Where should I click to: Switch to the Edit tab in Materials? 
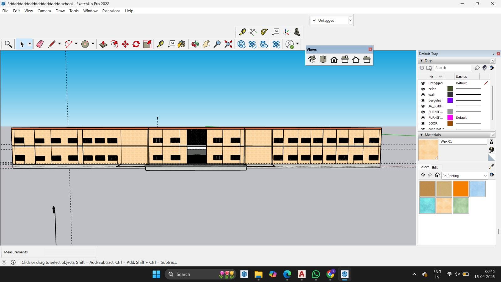click(435, 167)
